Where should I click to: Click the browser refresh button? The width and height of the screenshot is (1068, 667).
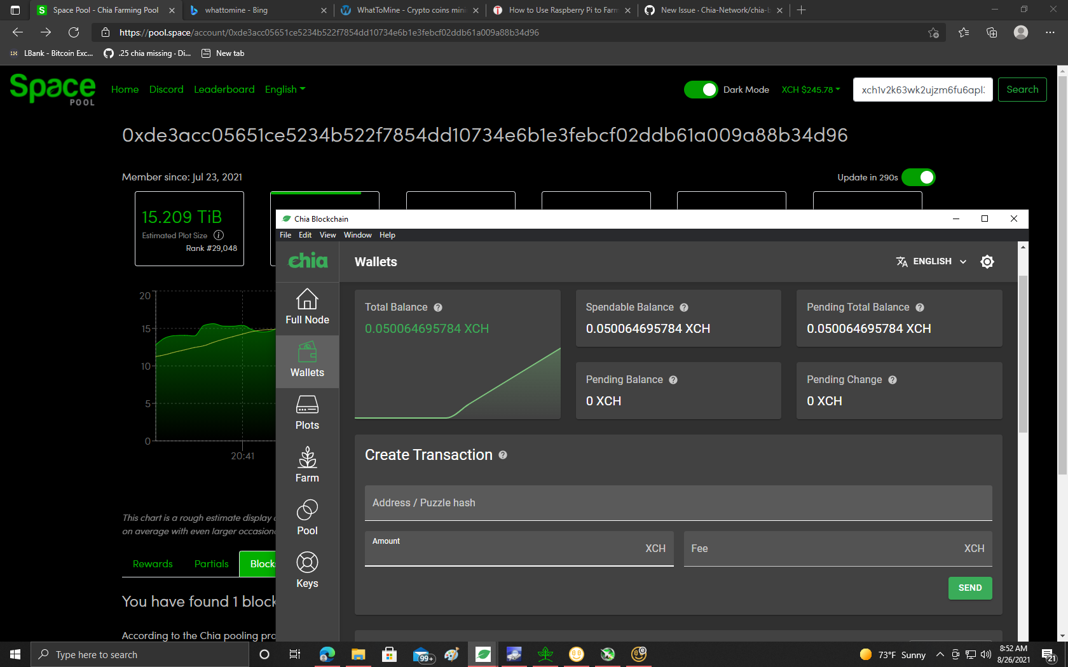click(x=74, y=32)
